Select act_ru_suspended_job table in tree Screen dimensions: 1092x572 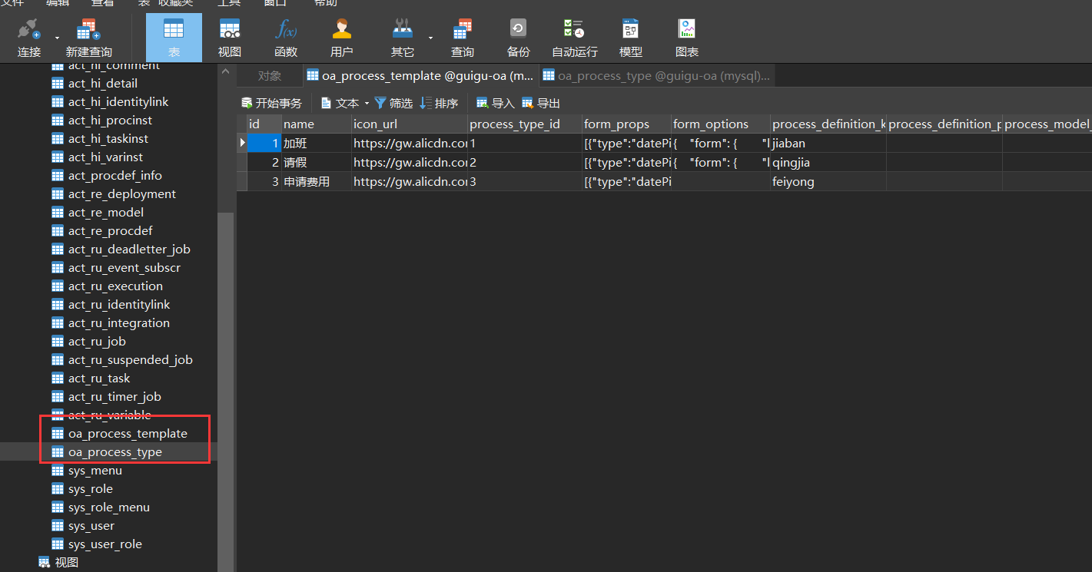click(x=130, y=359)
